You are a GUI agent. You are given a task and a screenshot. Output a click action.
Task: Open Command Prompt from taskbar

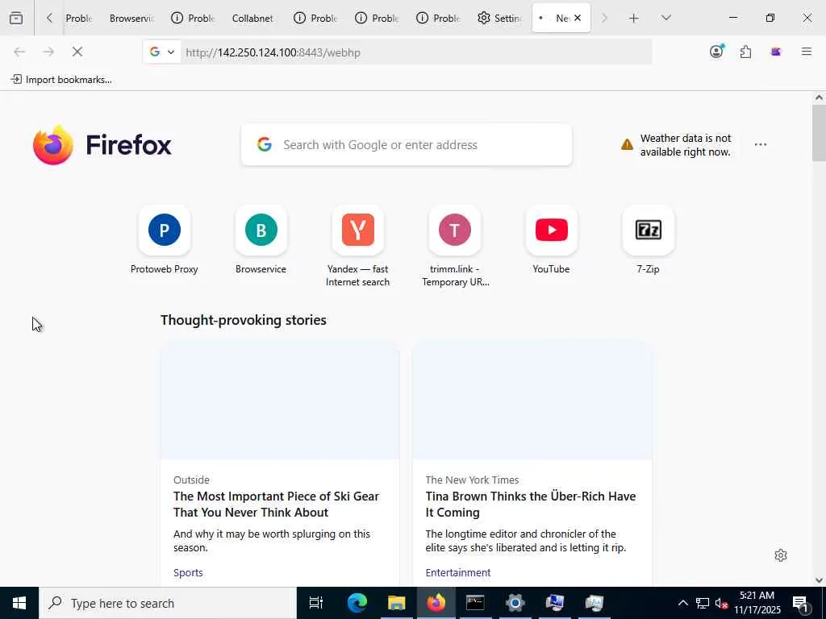click(475, 603)
